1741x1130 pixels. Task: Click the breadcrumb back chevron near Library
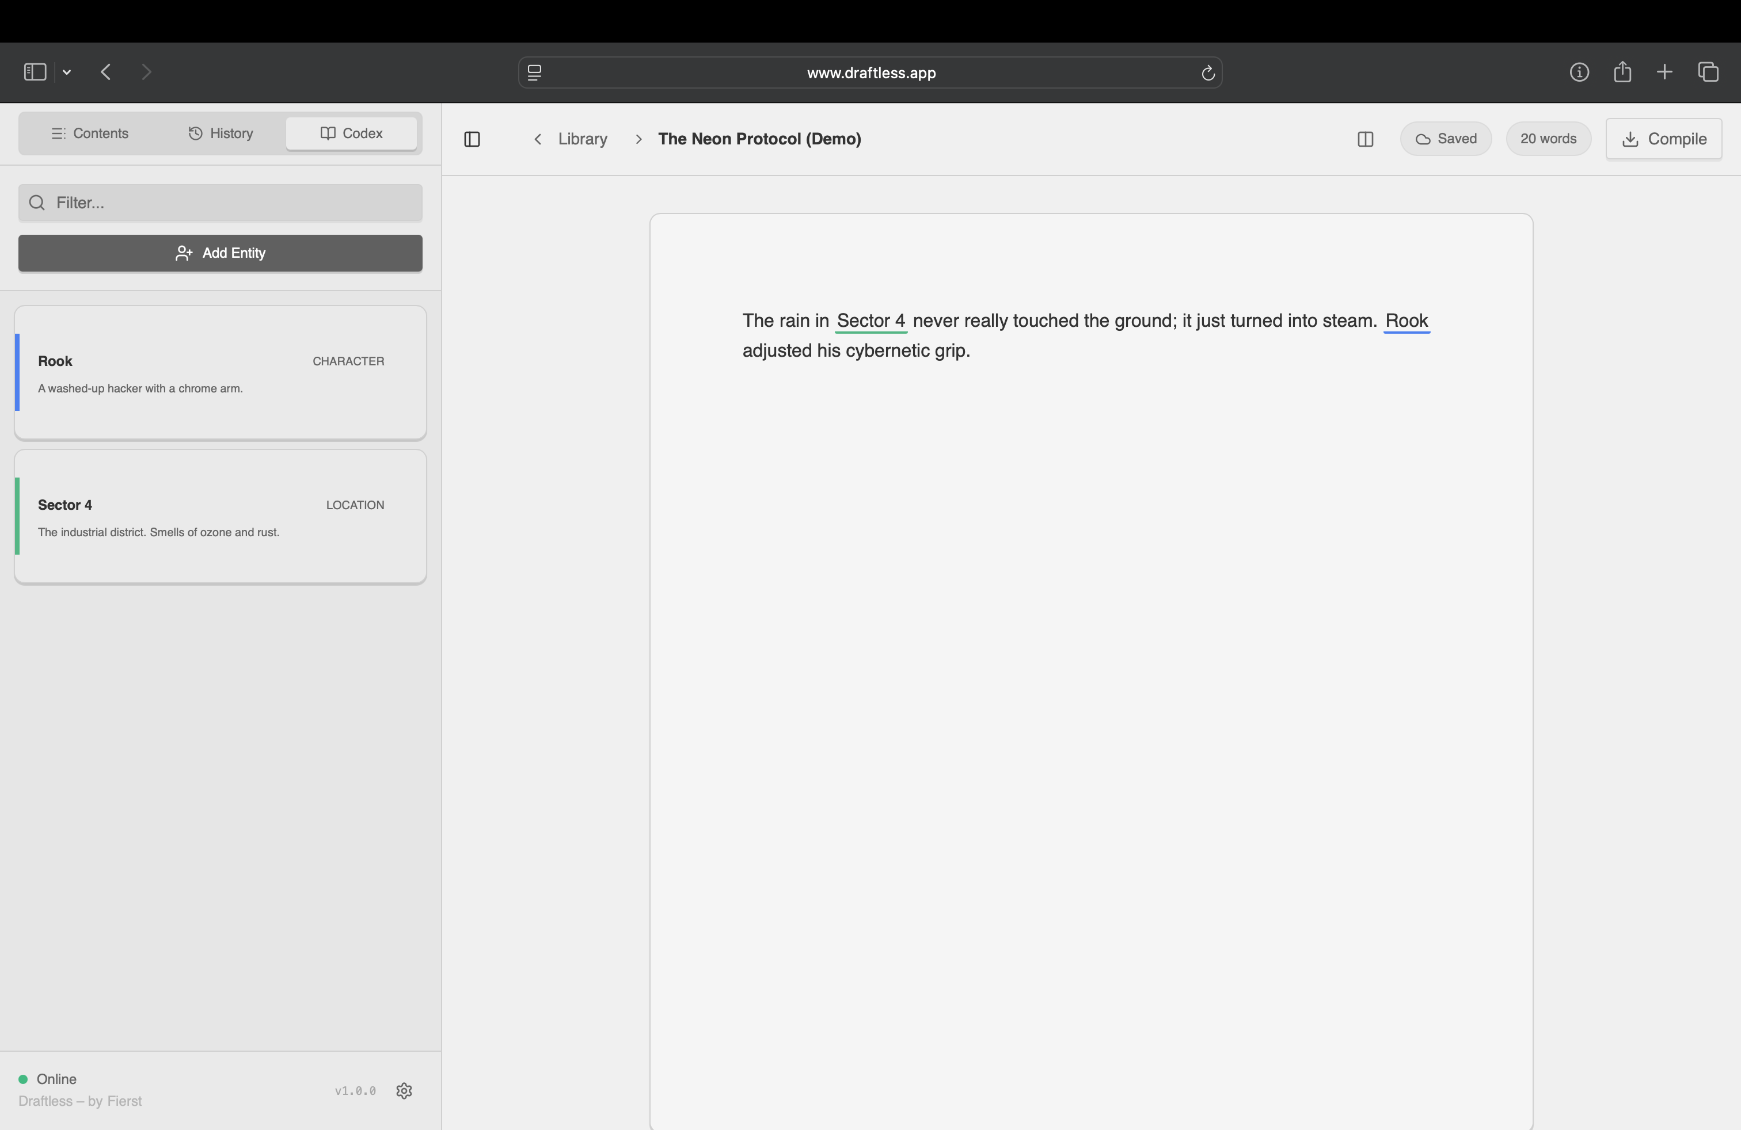(x=538, y=139)
